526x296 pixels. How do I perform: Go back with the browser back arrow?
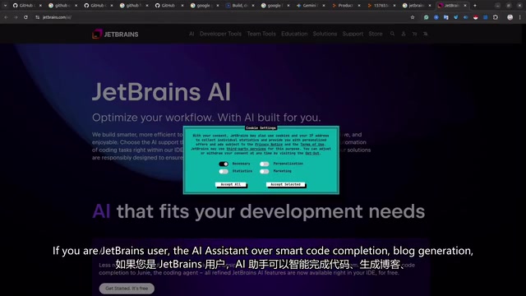6,17
